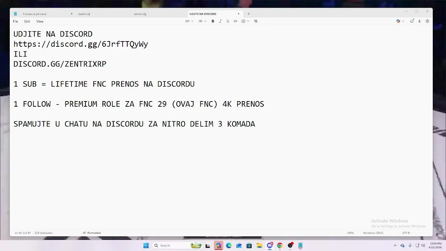Open the feedback/announcements icon
This screenshot has width=446, height=251.
tap(412, 21)
